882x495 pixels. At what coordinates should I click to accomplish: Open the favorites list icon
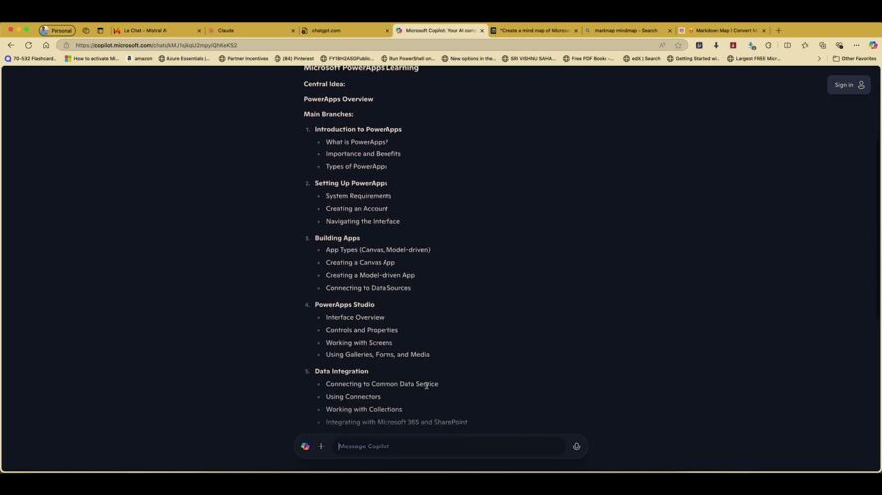pyautogui.click(x=805, y=45)
